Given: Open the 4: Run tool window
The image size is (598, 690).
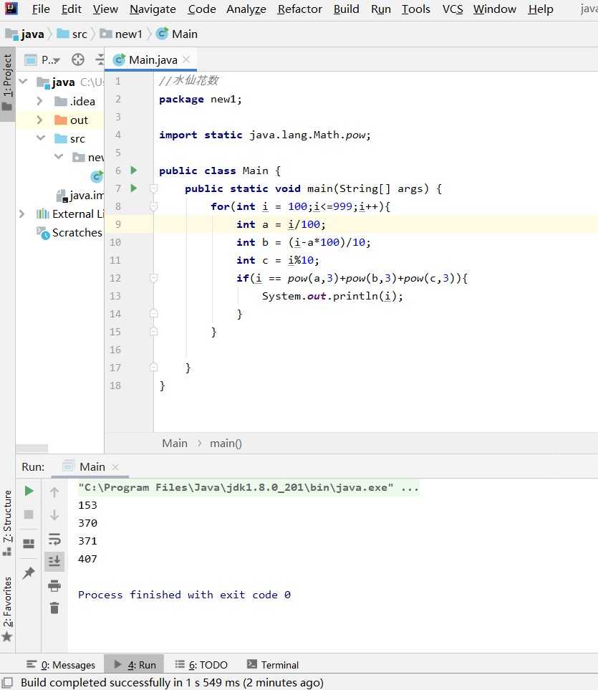Looking at the screenshot, I should point(134,664).
